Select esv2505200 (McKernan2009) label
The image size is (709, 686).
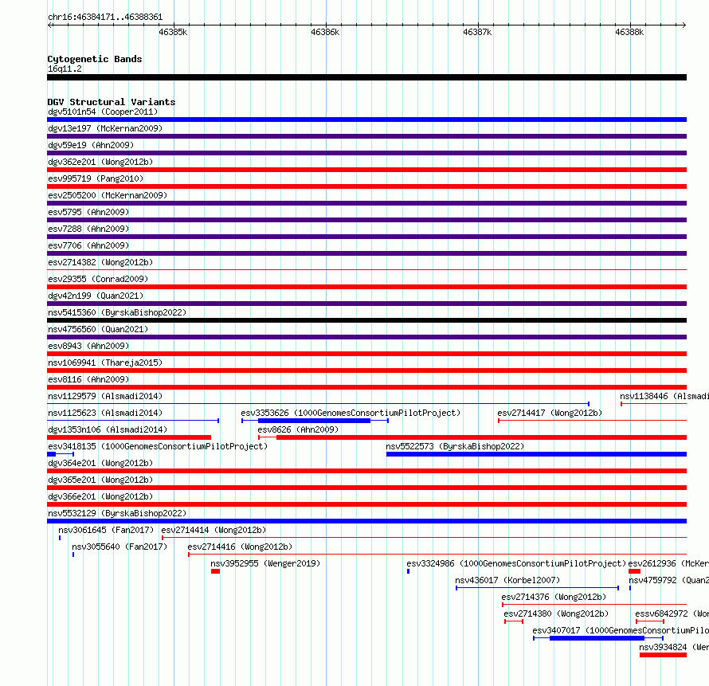[108, 195]
